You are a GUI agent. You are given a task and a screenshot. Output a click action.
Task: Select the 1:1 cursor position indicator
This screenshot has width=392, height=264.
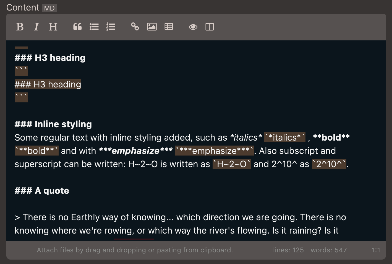pos(377,250)
